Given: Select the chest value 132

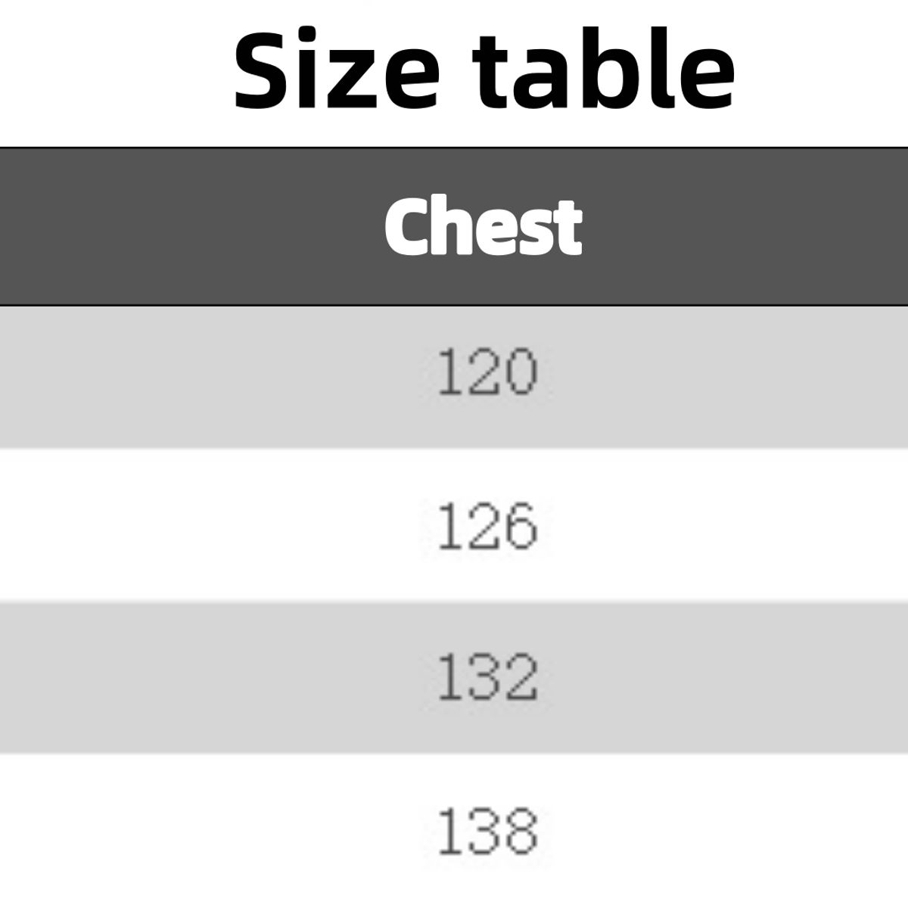Looking at the screenshot, I should (x=487, y=676).
